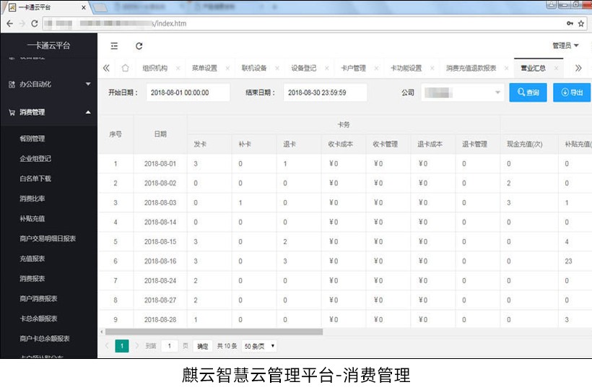Viewport: 592px width, 390px height.
Task: Open the 管理员 user dropdown
Action: [x=565, y=45]
